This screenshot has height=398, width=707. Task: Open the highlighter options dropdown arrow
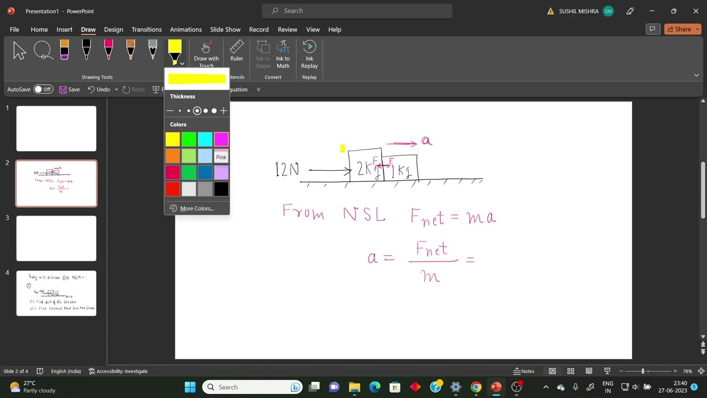[x=182, y=64]
